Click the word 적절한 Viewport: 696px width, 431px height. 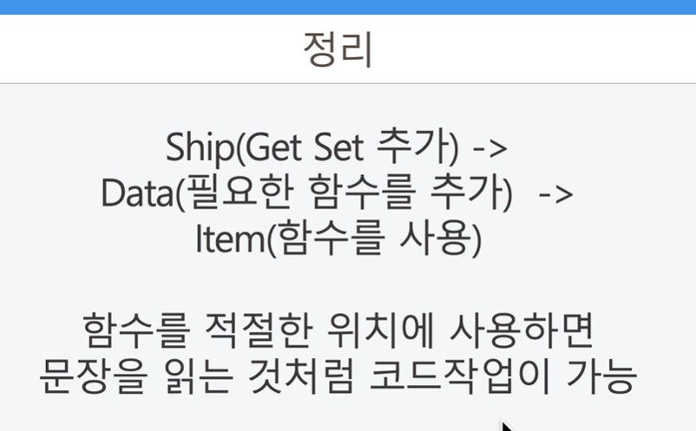click(258, 330)
